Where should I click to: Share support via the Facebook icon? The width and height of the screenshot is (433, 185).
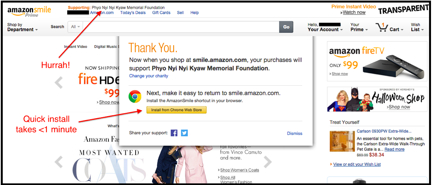174,133
